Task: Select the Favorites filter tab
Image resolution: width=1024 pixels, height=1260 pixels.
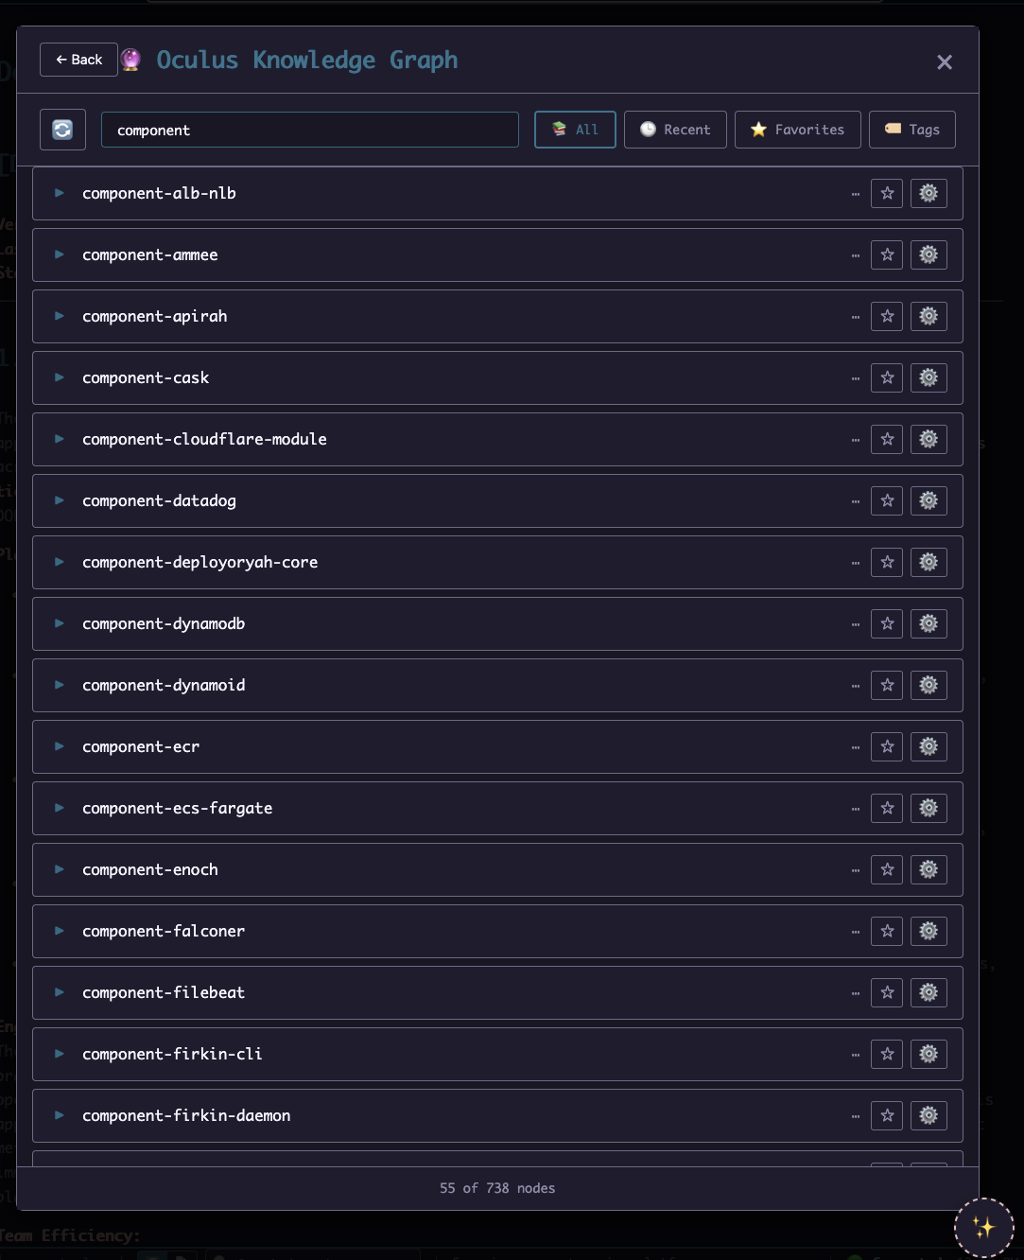Action: coord(797,130)
